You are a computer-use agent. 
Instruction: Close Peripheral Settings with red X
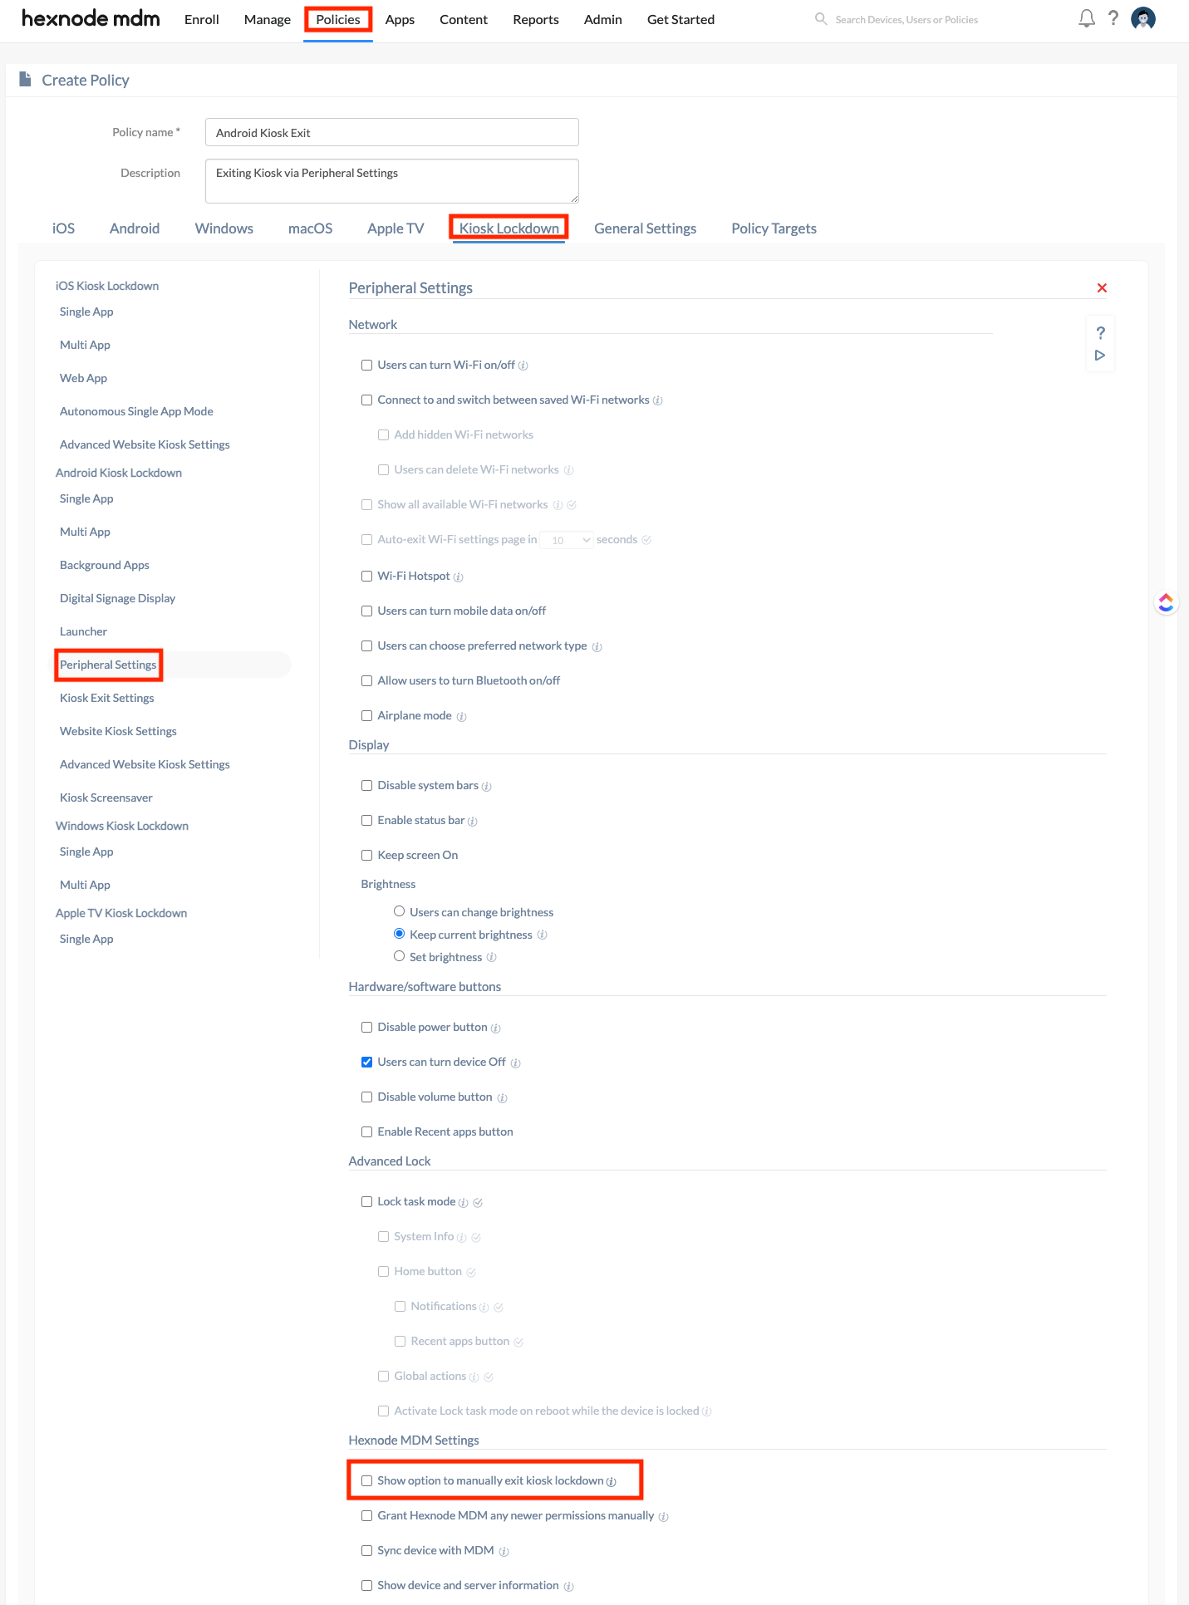(x=1102, y=287)
